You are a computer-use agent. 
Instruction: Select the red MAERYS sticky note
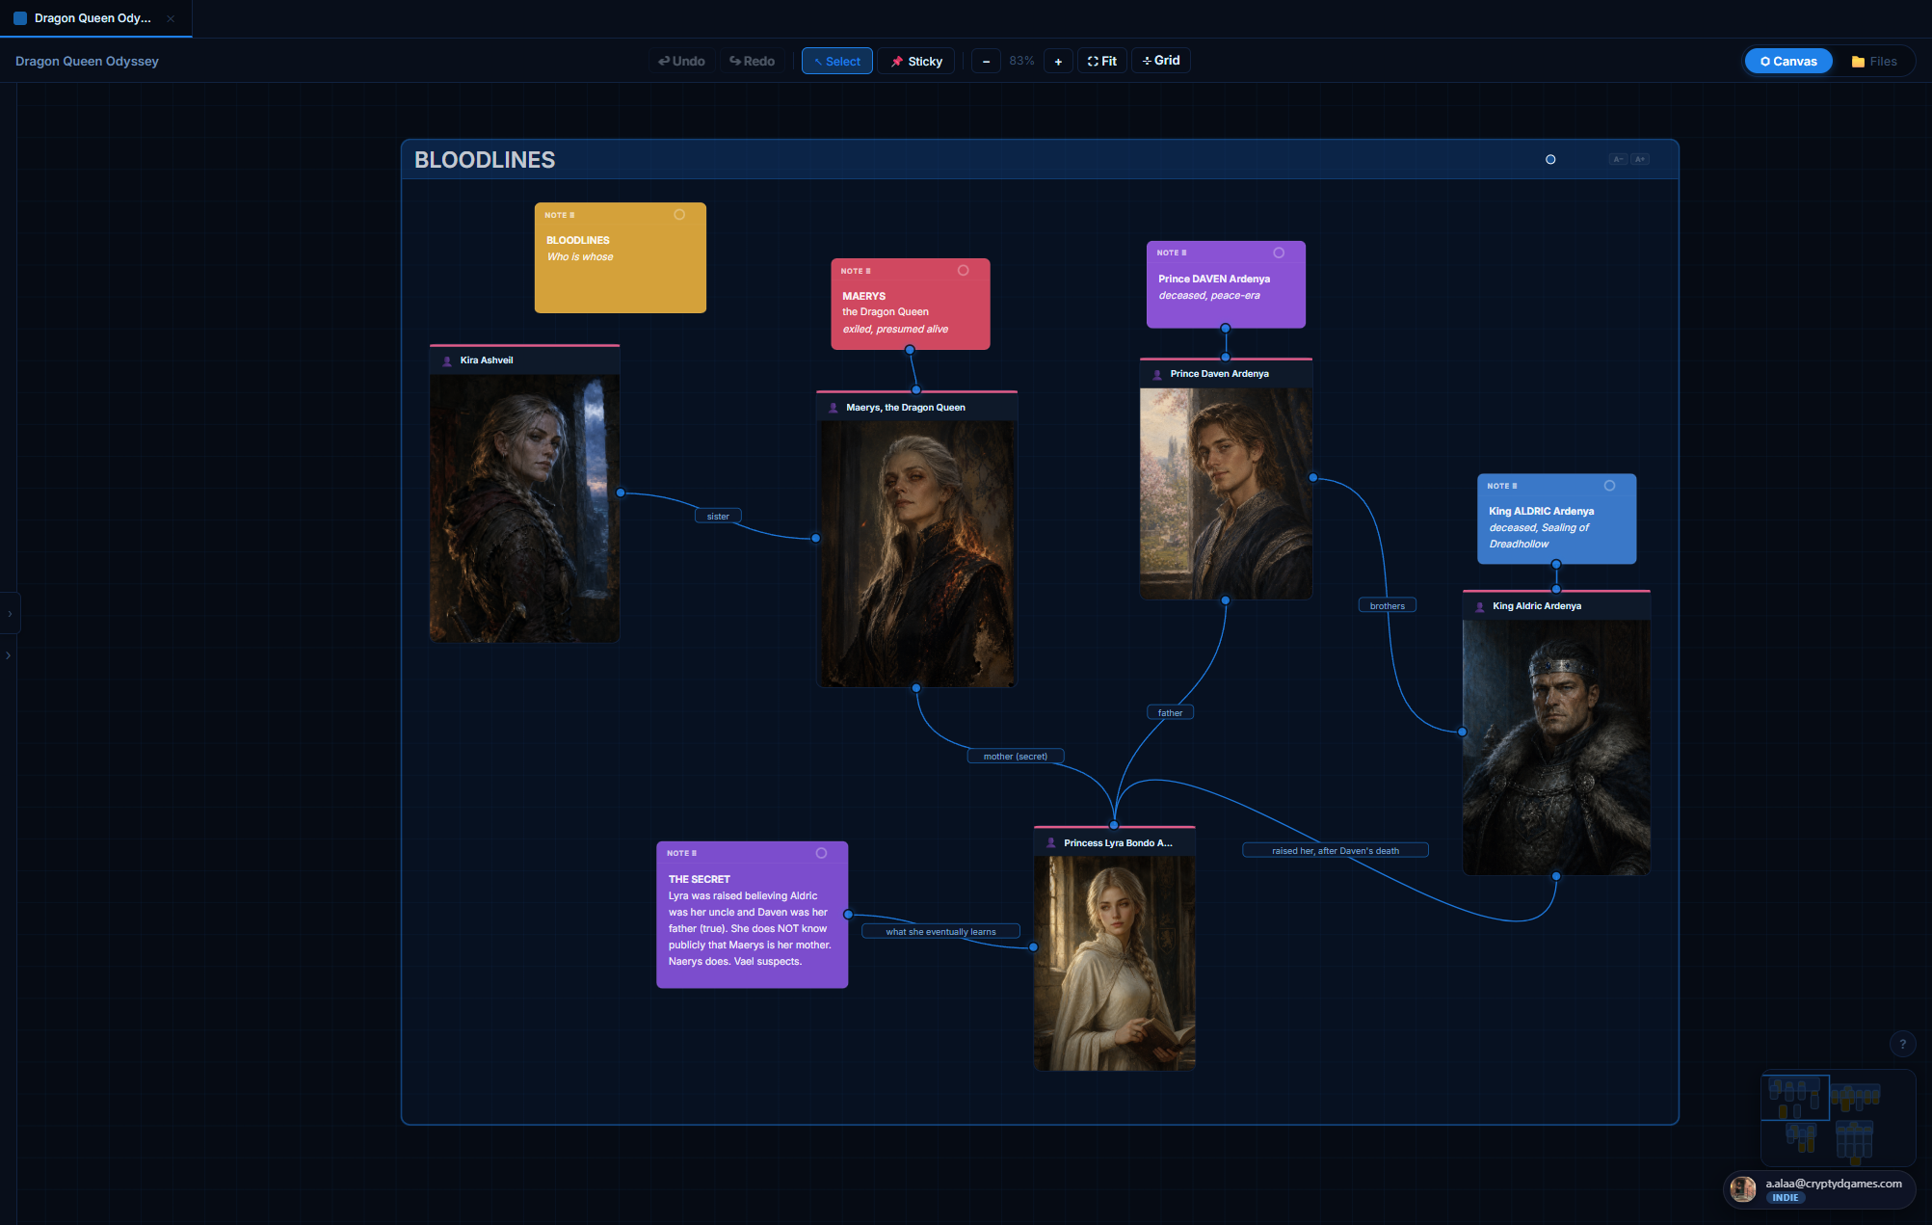coord(910,304)
